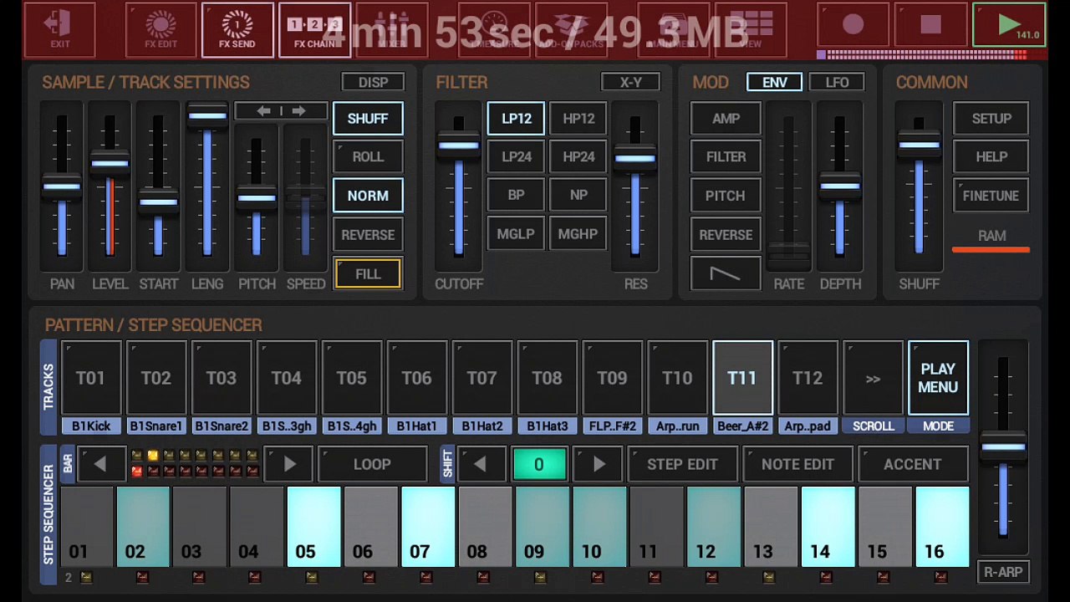This screenshot has height=602, width=1070.
Task: Open the X-Y filter pad button
Action: [x=631, y=82]
